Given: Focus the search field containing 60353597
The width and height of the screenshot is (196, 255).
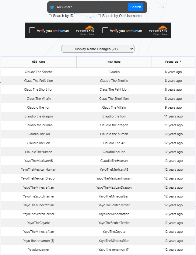Looking at the screenshot, I should [91, 7].
